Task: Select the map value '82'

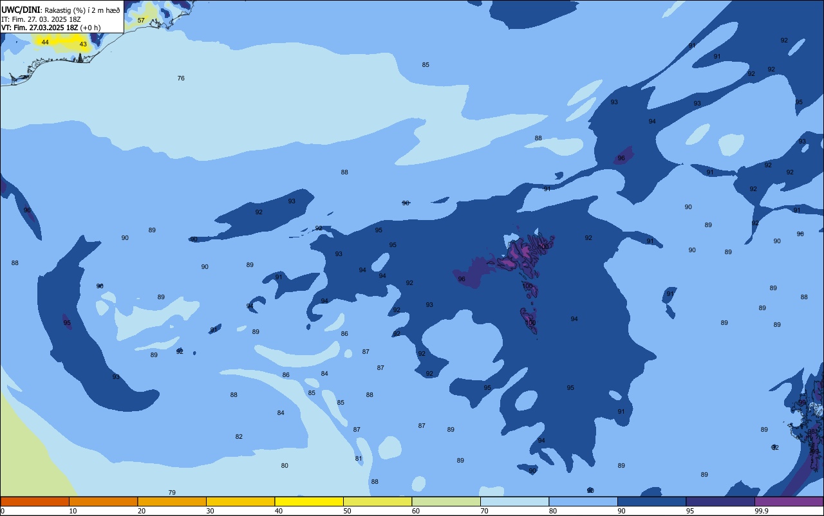Action: point(239,437)
